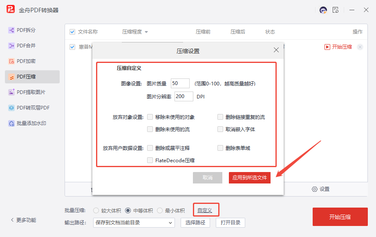Minimize the 金舟PDF转换器 window
This screenshot has height=237, width=376.
coord(352,10)
